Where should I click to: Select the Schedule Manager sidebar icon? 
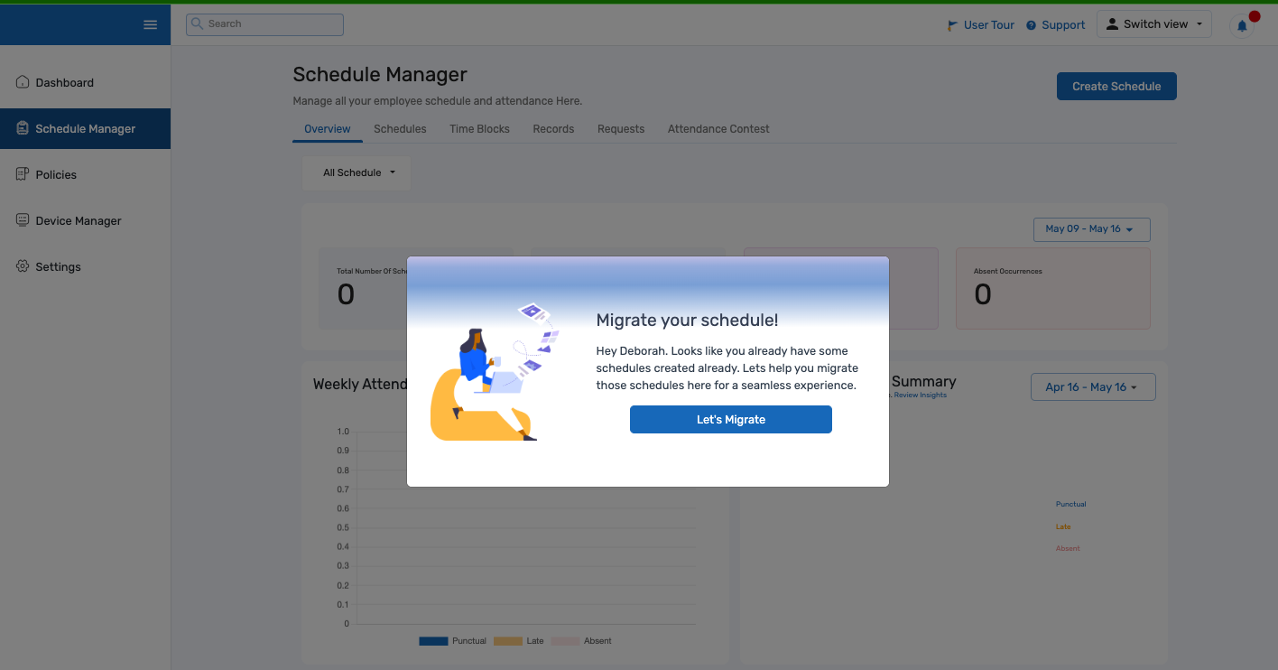click(23, 128)
